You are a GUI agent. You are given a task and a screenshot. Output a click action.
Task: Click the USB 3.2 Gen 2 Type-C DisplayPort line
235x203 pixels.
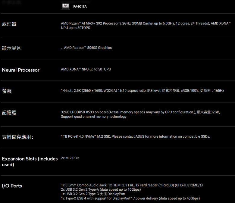[93, 194]
